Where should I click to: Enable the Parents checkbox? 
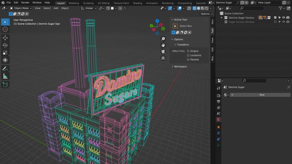(x=188, y=59)
